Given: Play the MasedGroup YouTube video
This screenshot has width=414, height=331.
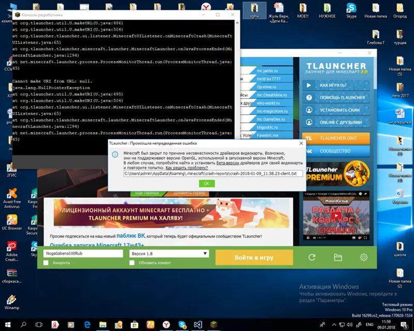Looking at the screenshot, I should (x=336, y=215).
